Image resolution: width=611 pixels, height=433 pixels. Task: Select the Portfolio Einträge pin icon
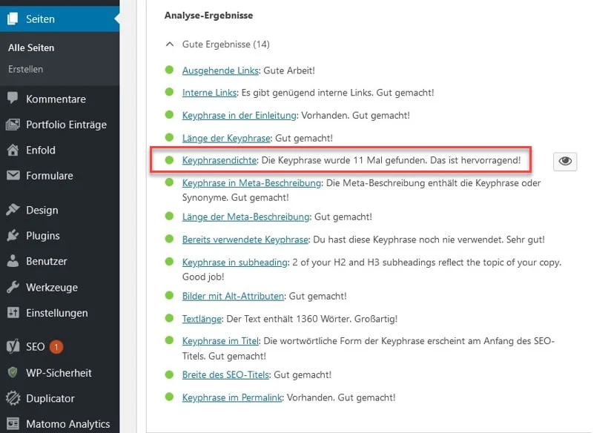coord(12,125)
